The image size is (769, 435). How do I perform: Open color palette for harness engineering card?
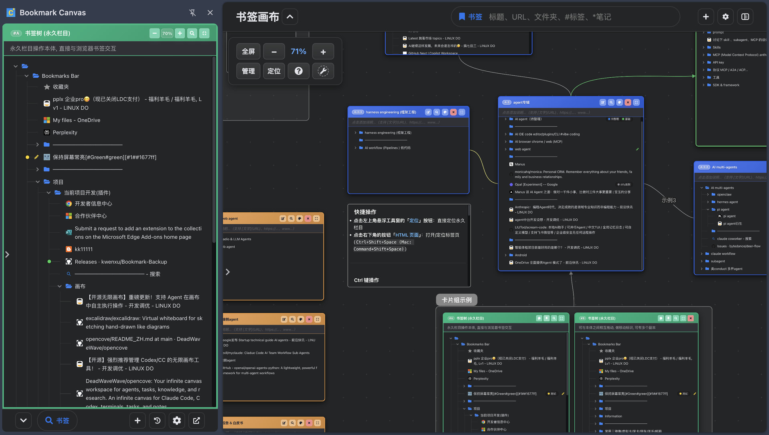coord(445,112)
